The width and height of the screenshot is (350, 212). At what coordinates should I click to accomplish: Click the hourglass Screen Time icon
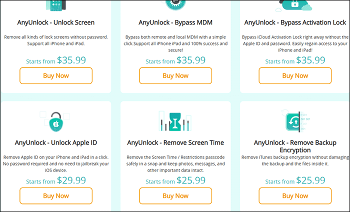click(x=175, y=121)
